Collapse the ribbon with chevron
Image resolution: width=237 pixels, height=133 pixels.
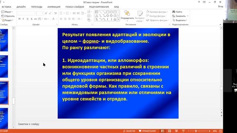[x=220, y=25]
